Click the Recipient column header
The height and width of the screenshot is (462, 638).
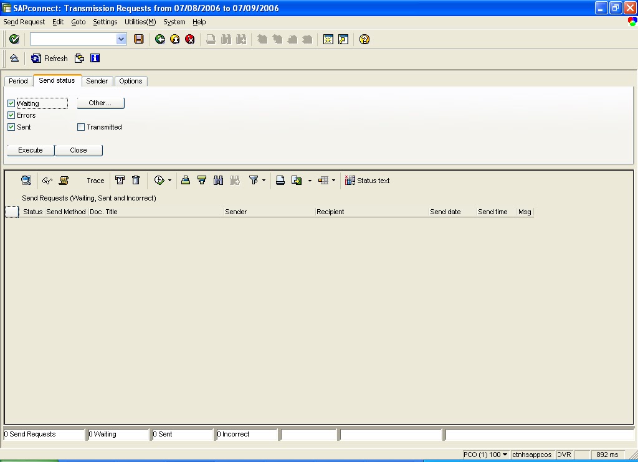(x=371, y=212)
